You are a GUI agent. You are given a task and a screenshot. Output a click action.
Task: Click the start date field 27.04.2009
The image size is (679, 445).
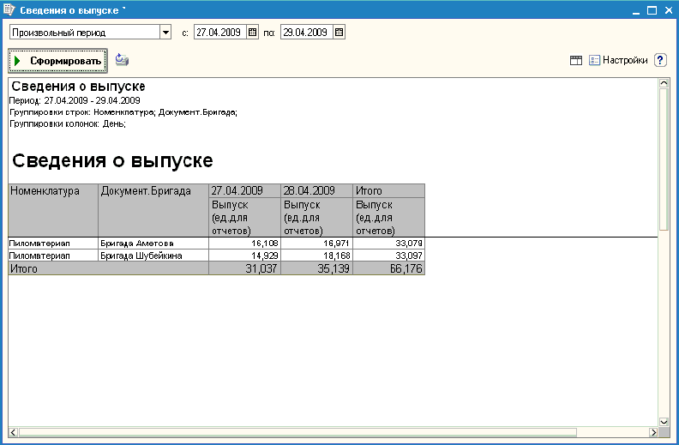220,32
